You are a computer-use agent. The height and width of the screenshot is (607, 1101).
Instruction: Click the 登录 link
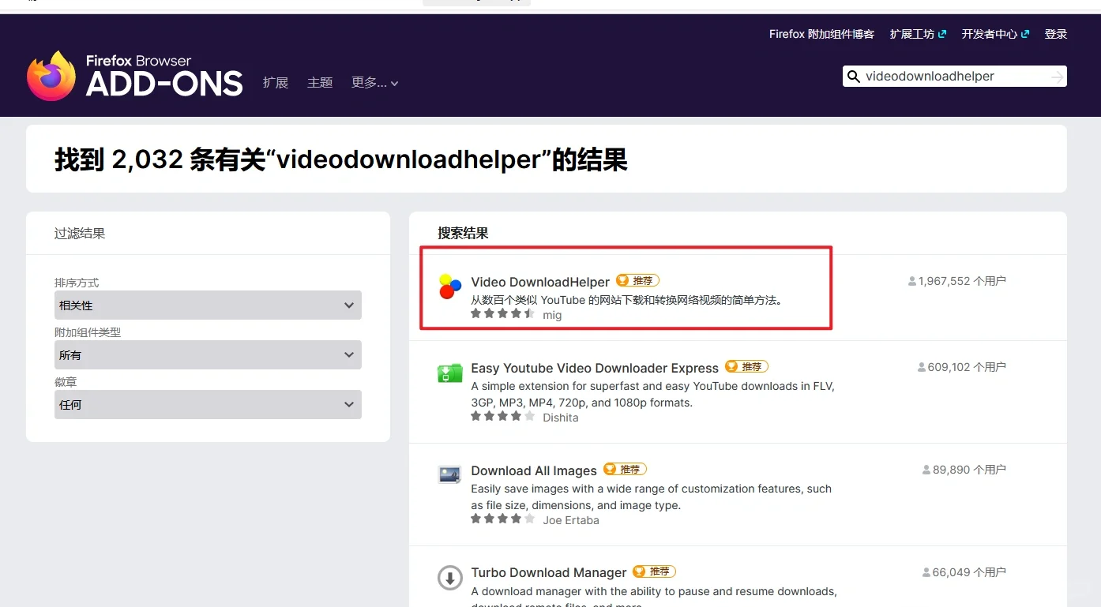click(x=1056, y=34)
